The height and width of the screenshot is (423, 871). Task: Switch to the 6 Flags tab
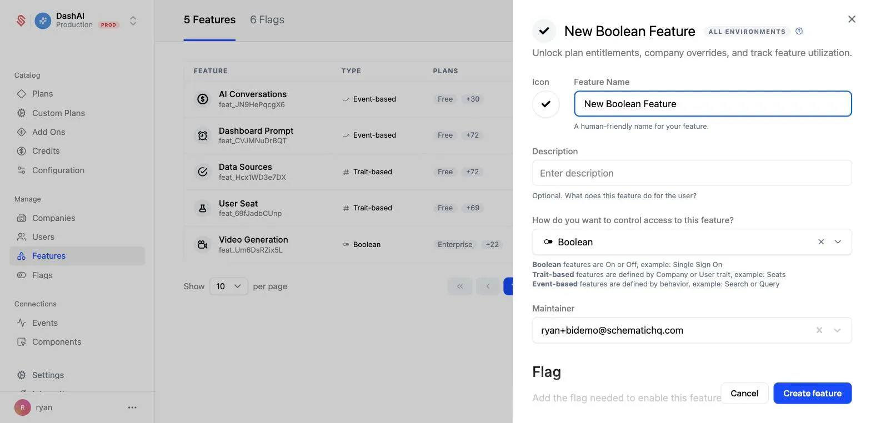(267, 20)
